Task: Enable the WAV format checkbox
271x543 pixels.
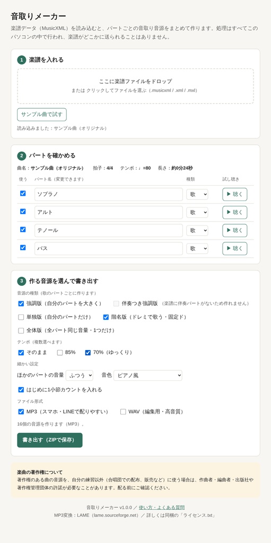Action: point(123,411)
